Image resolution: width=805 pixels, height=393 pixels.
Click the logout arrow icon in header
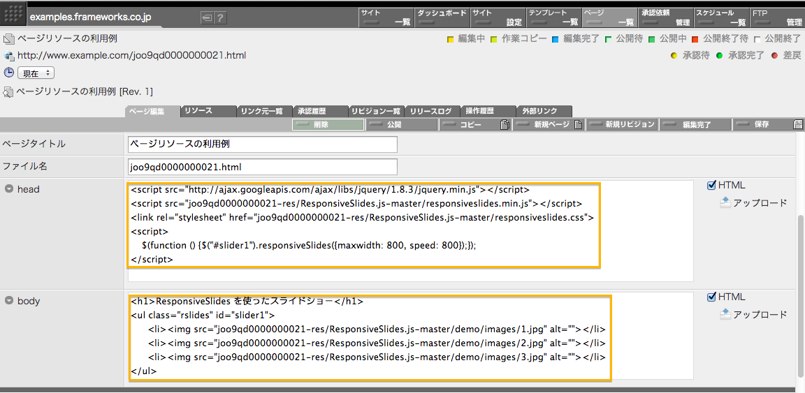pos(207,18)
